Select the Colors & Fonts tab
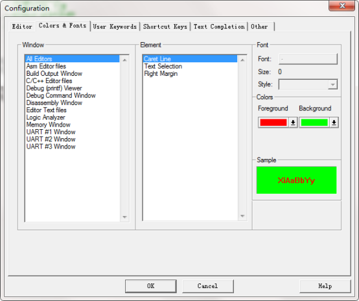 click(x=62, y=26)
